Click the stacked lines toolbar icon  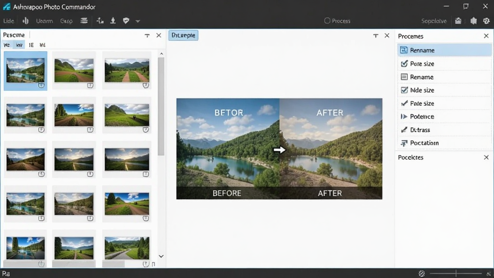tap(84, 21)
